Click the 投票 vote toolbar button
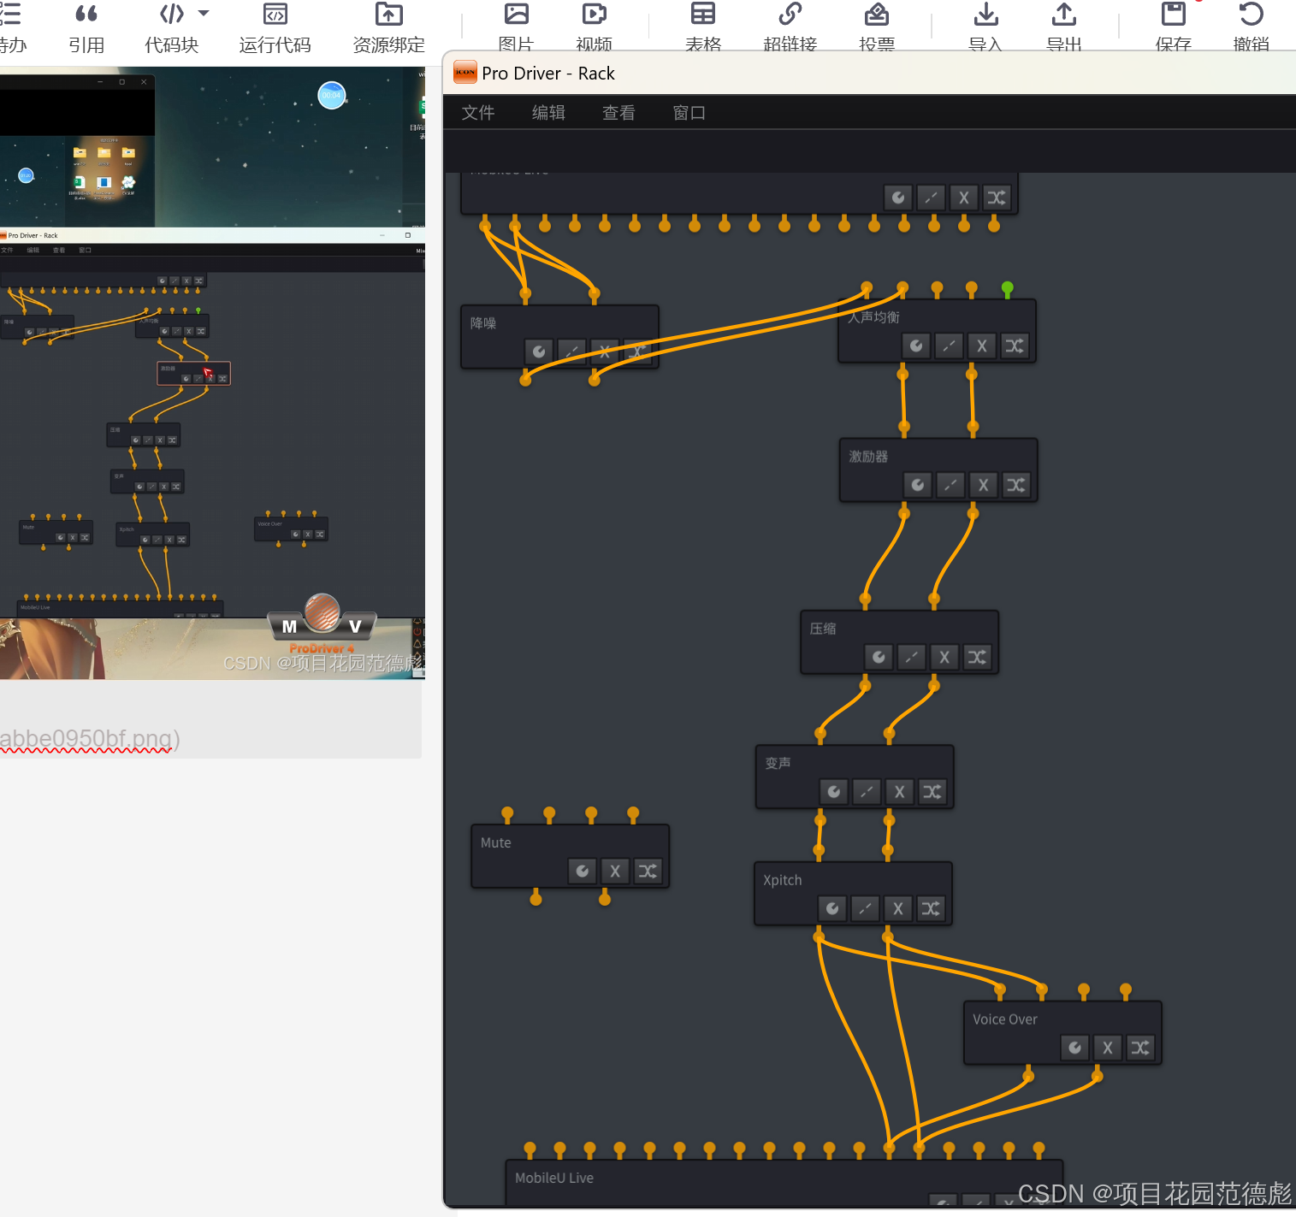 (x=877, y=26)
